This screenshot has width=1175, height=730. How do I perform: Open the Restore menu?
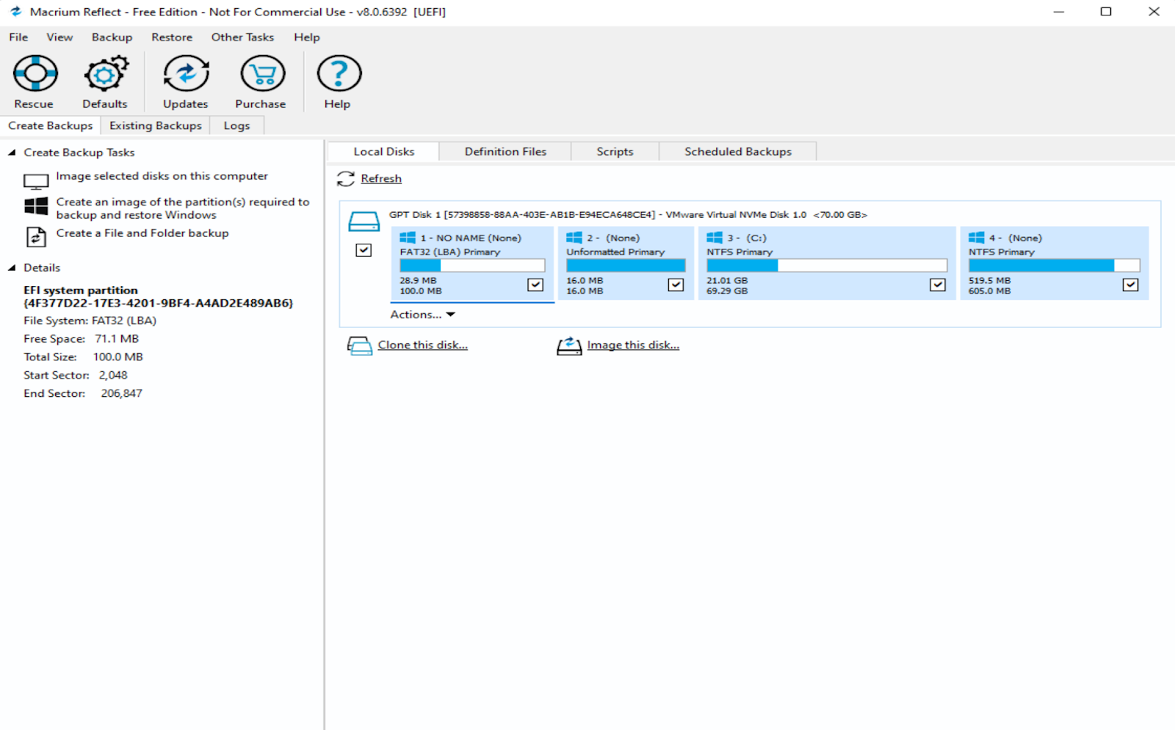point(172,37)
